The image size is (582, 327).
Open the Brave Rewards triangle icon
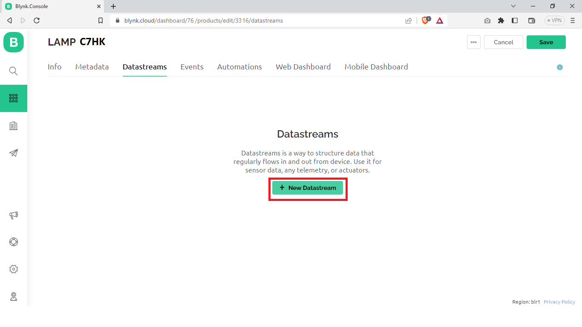pos(440,20)
